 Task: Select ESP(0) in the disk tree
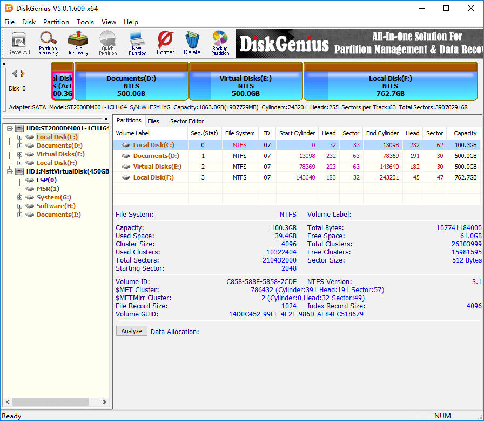click(x=46, y=180)
